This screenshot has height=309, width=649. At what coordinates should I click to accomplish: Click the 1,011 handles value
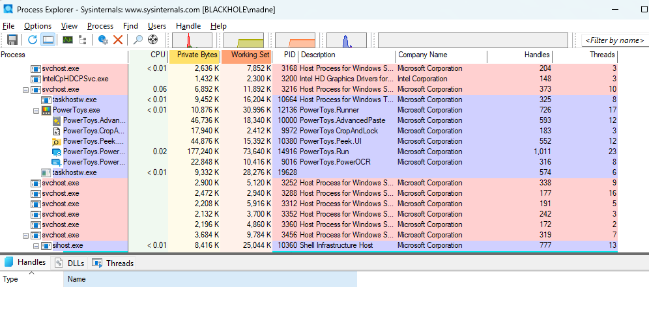(542, 152)
